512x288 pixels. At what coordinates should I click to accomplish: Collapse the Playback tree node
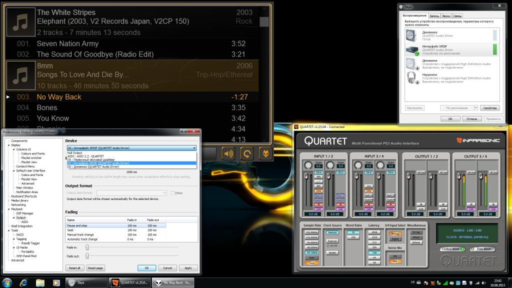tap(9, 209)
